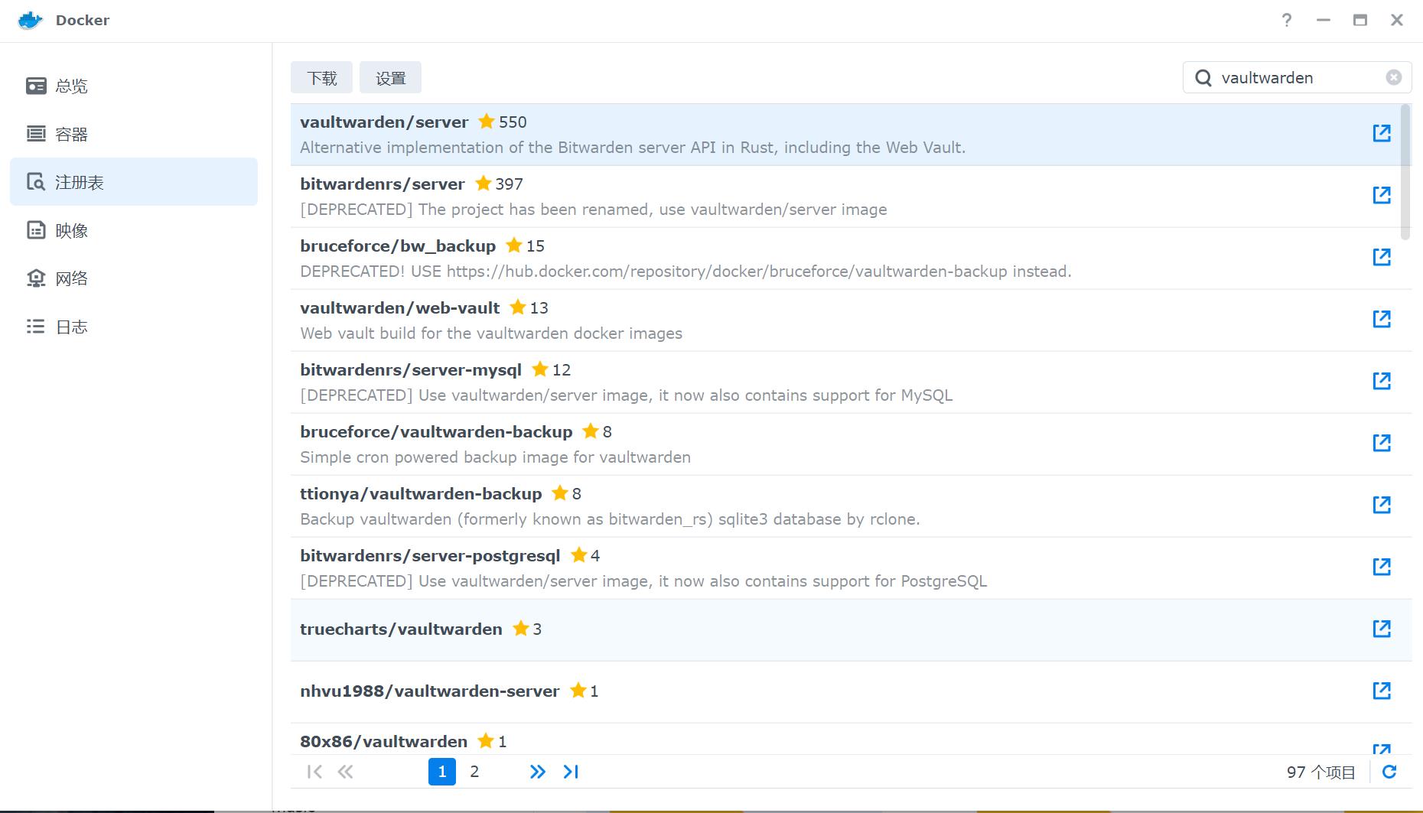This screenshot has width=1423, height=813.
Task: Go to the previous results page
Action: point(346,772)
